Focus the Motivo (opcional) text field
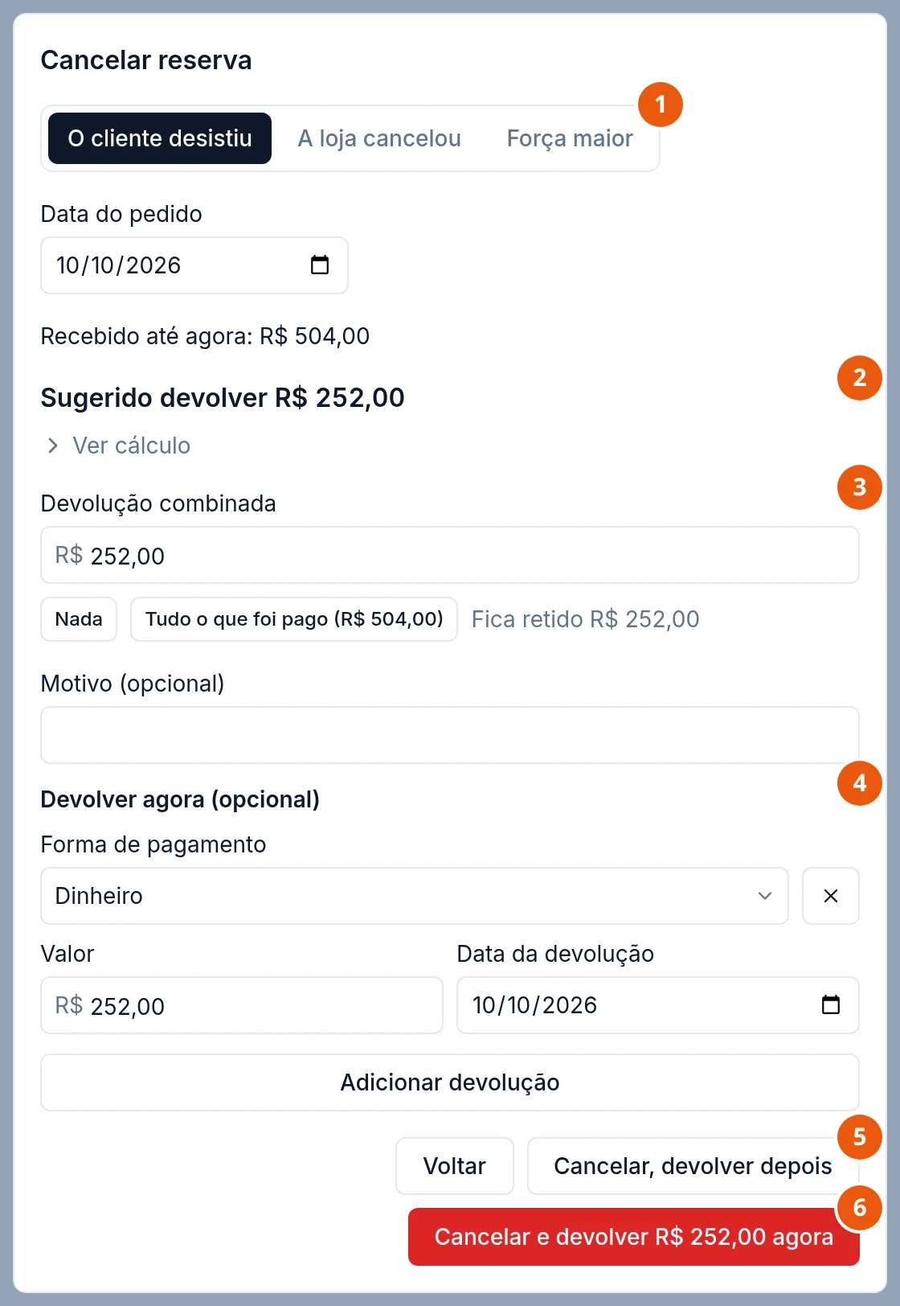This screenshot has height=1306, width=900. tap(450, 735)
